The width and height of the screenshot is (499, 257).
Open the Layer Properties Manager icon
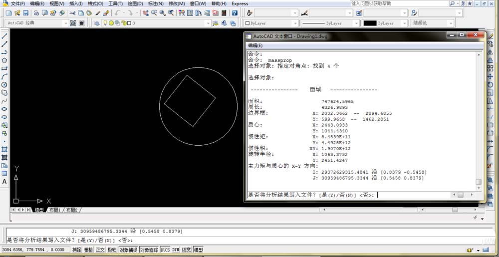[x=96, y=23]
